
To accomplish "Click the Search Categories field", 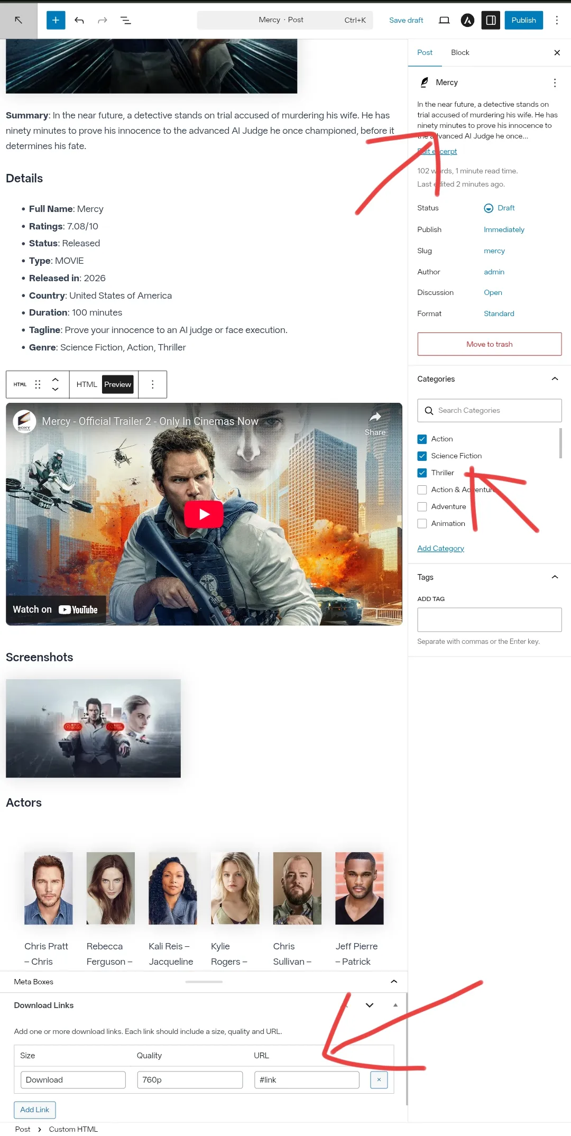I will click(490, 410).
